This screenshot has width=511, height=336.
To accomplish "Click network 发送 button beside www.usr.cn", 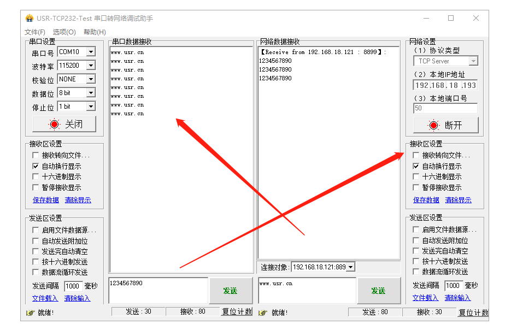I will 379,291.
